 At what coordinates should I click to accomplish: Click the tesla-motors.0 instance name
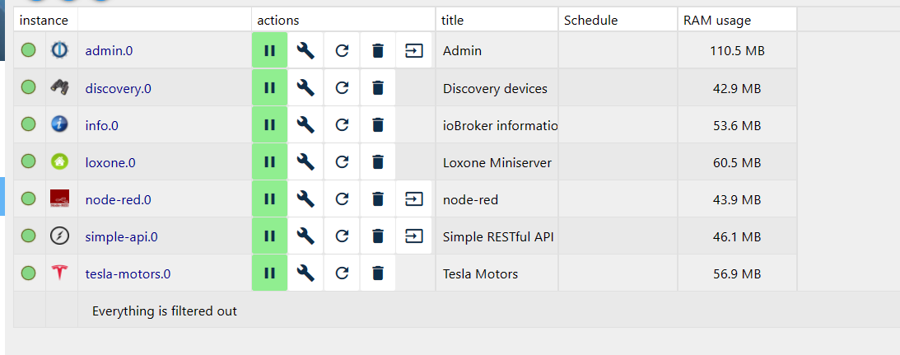pos(128,273)
